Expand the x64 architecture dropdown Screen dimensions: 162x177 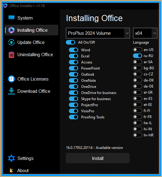point(145,33)
